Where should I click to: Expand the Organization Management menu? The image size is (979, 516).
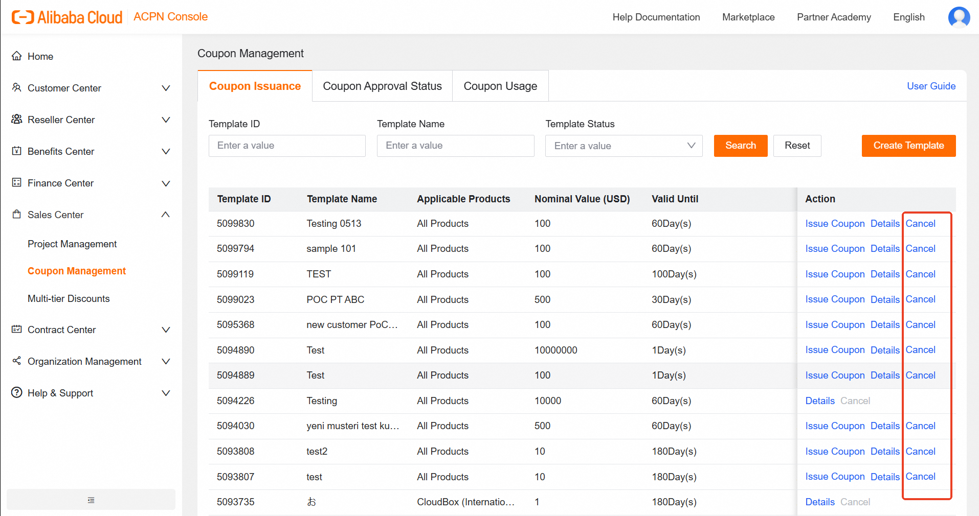166,361
